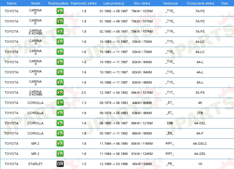Click the Pojemność silnika column header
The width and height of the screenshot is (234, 169).
83,3
